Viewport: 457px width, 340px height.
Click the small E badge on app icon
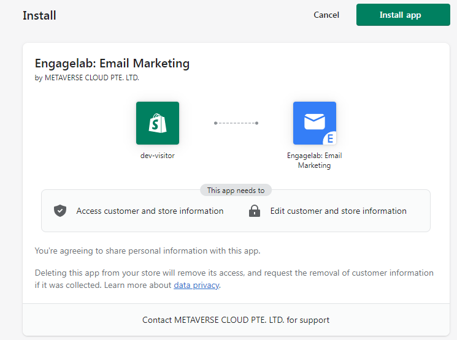(x=330, y=138)
